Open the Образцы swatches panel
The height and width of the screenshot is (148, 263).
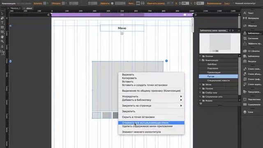[250, 25]
